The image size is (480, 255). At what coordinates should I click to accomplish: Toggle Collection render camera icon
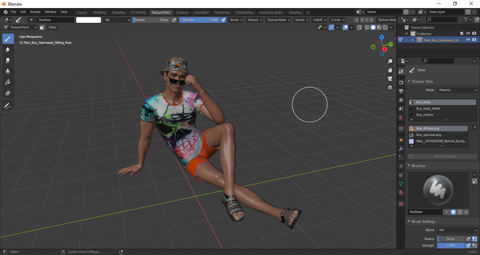[x=474, y=34]
